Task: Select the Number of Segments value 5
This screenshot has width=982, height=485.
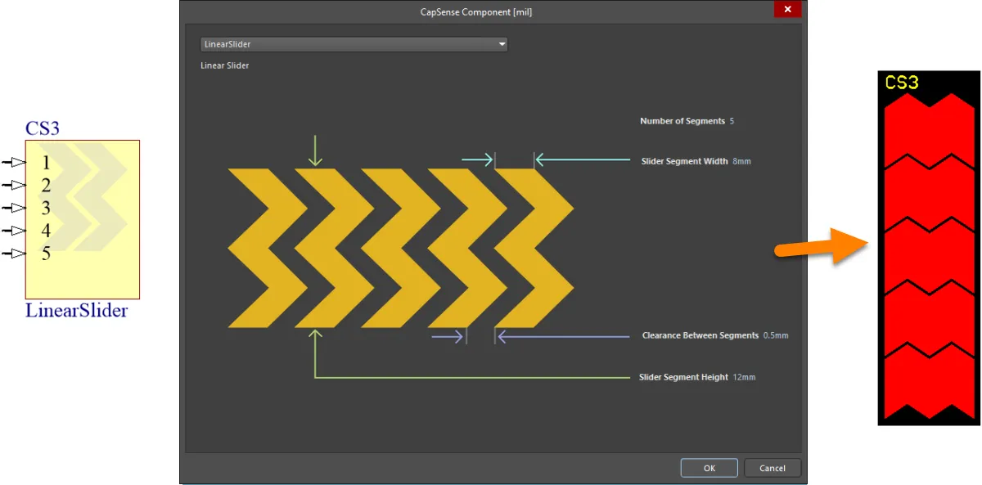Action: [x=732, y=121]
